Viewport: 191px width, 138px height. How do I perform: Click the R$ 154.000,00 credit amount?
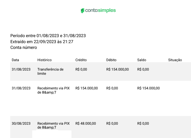[x=87, y=88]
